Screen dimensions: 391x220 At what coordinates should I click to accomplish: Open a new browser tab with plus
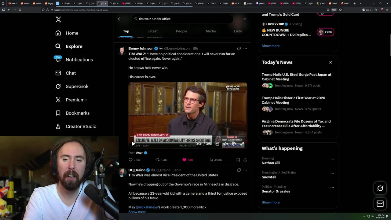coord(354,3)
